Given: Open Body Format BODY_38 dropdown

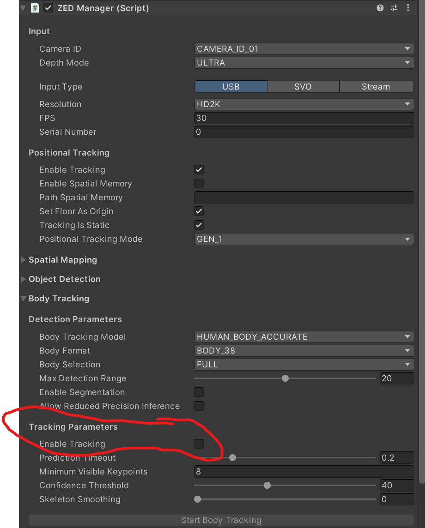Looking at the screenshot, I should [x=304, y=351].
